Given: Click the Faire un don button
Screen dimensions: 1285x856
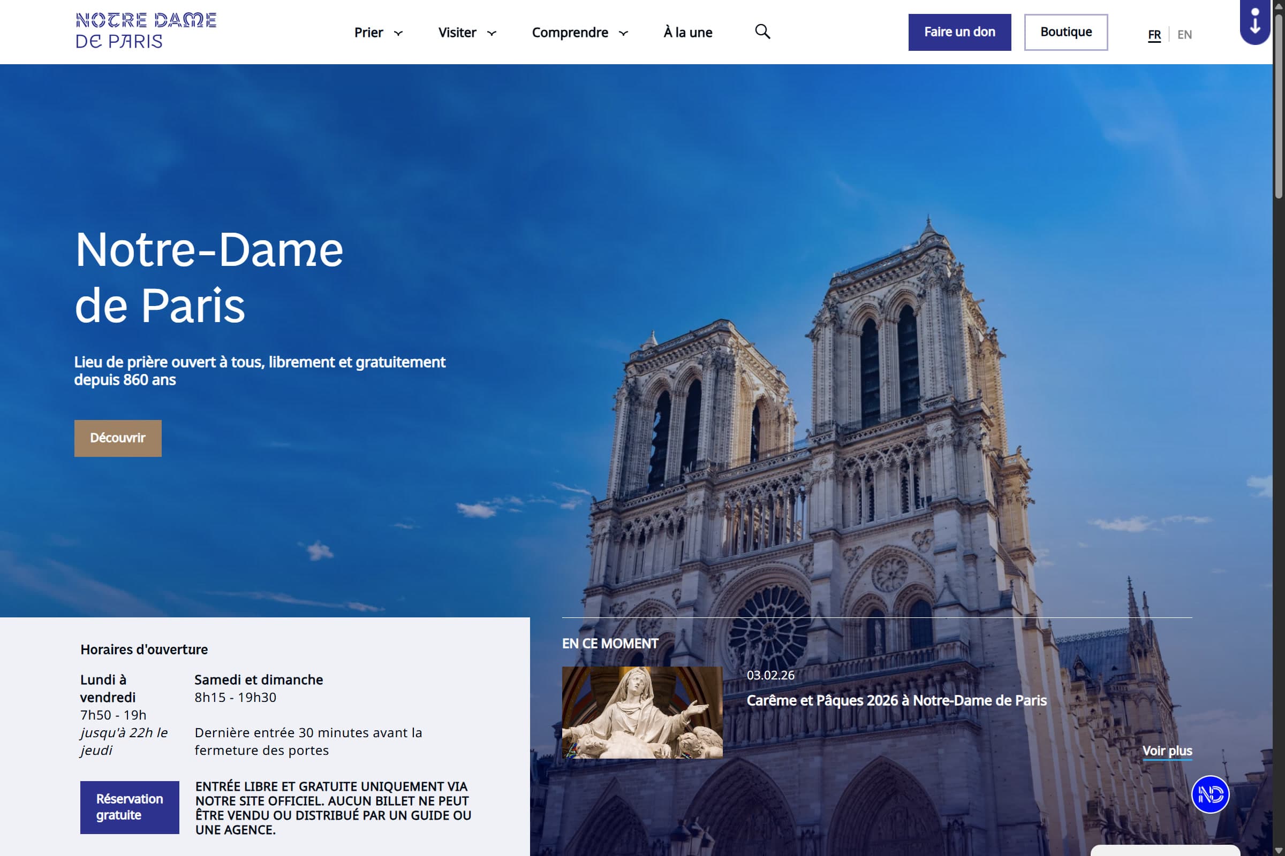Looking at the screenshot, I should pos(959,32).
